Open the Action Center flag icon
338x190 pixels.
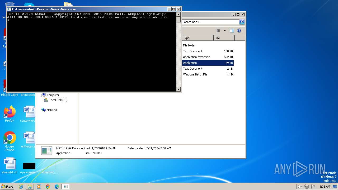[x=313, y=187]
